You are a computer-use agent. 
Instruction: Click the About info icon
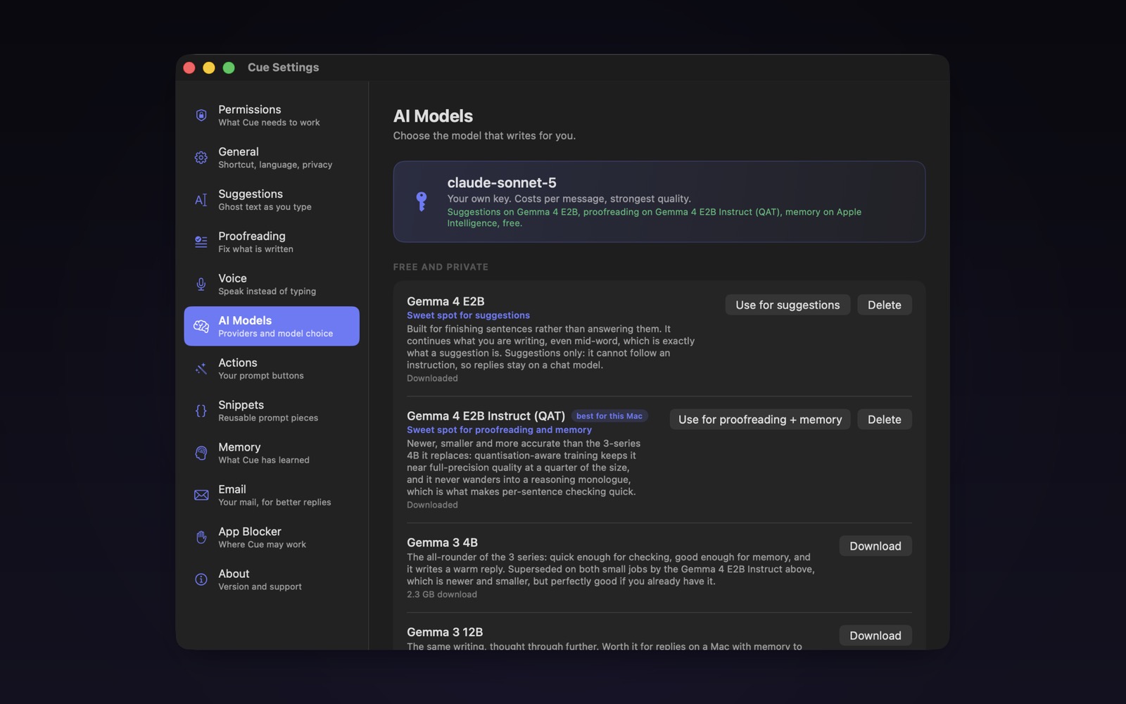tap(201, 580)
